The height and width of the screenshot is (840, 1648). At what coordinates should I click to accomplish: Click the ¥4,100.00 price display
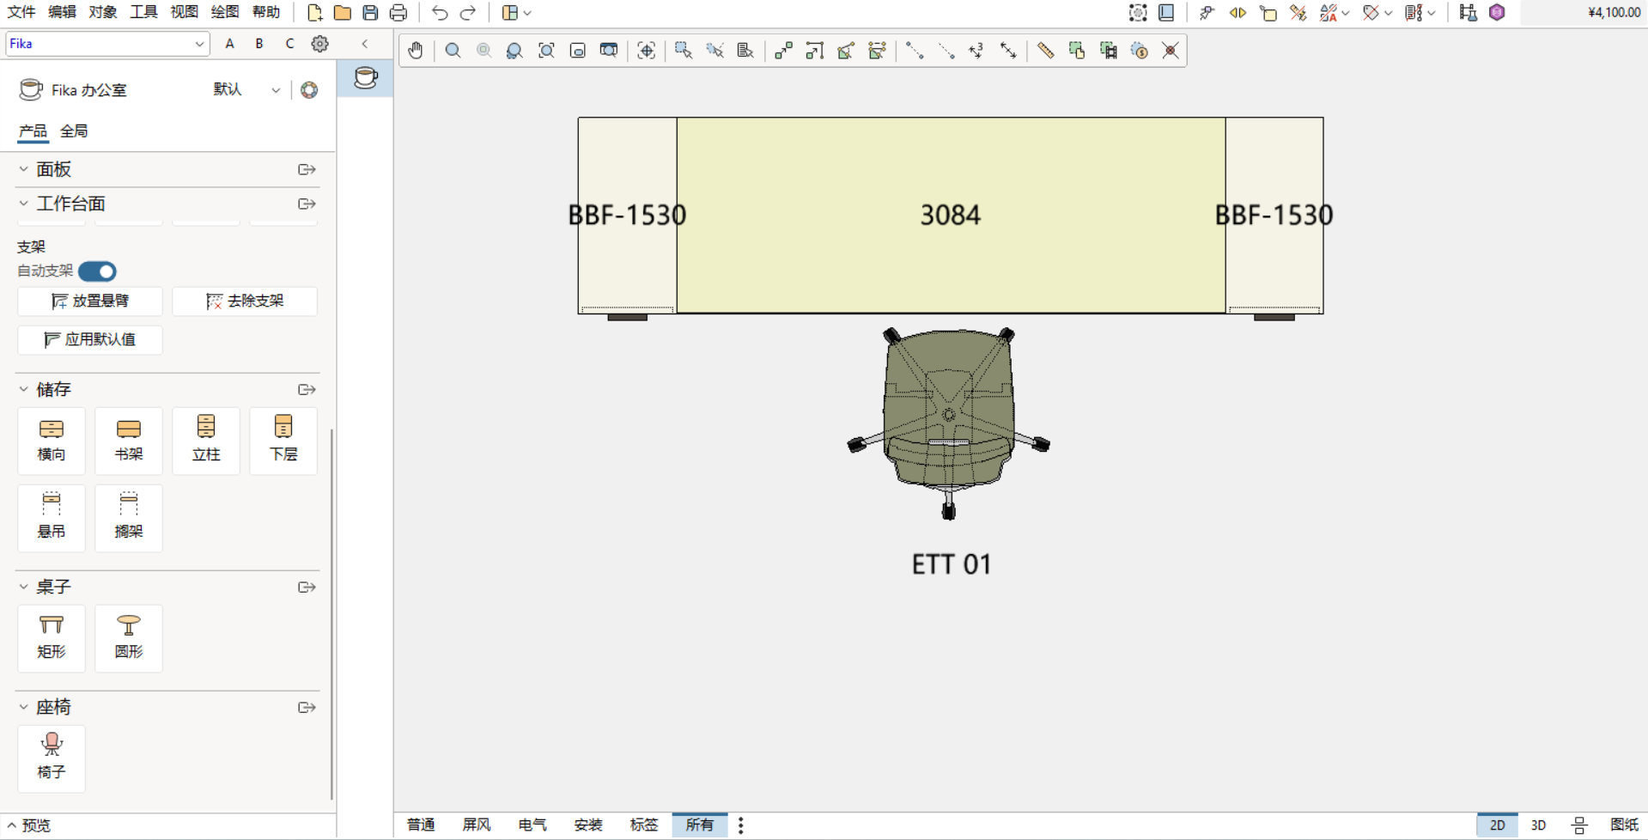1614,13
